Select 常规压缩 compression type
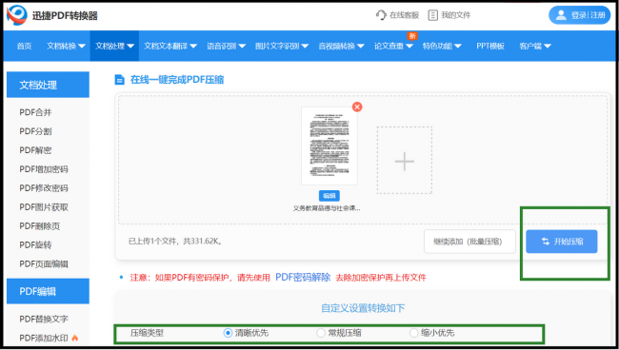619x350 pixels. click(x=321, y=333)
